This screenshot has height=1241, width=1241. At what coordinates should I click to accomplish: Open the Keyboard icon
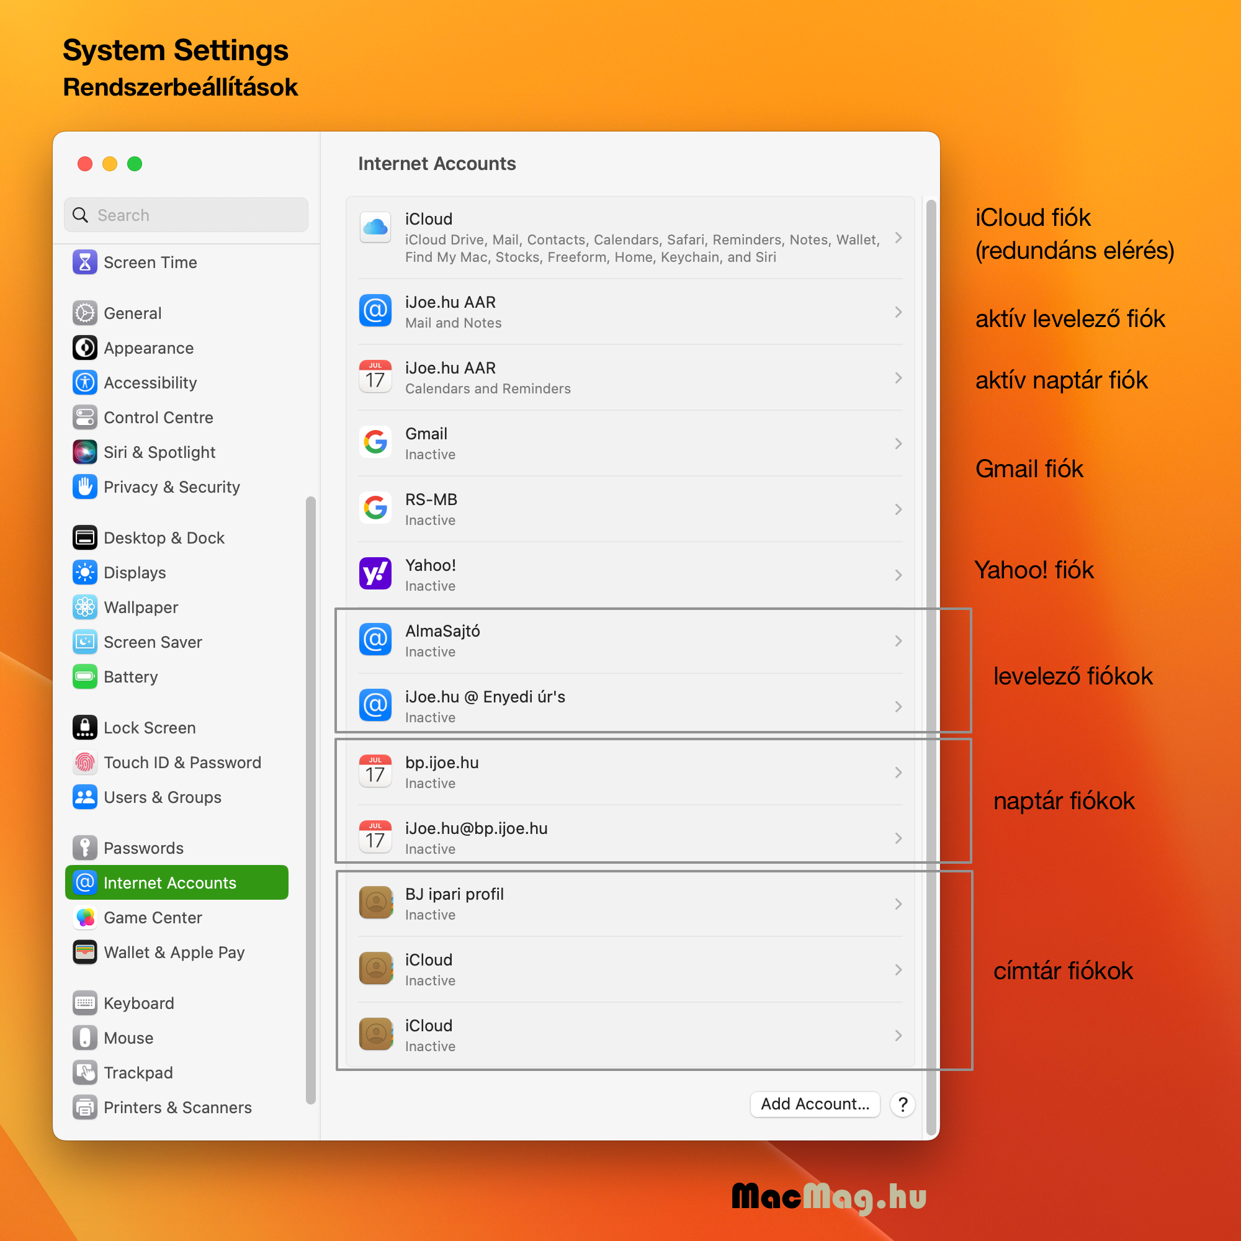(x=85, y=1003)
